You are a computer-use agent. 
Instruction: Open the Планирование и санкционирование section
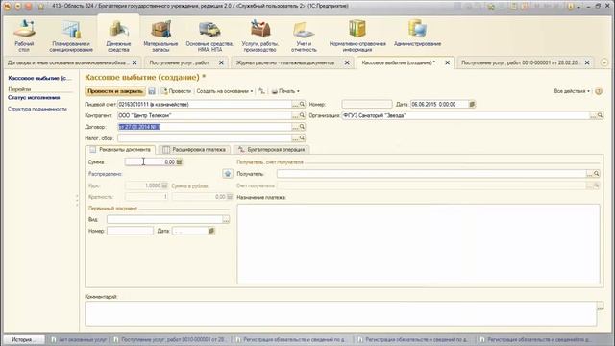(71, 37)
